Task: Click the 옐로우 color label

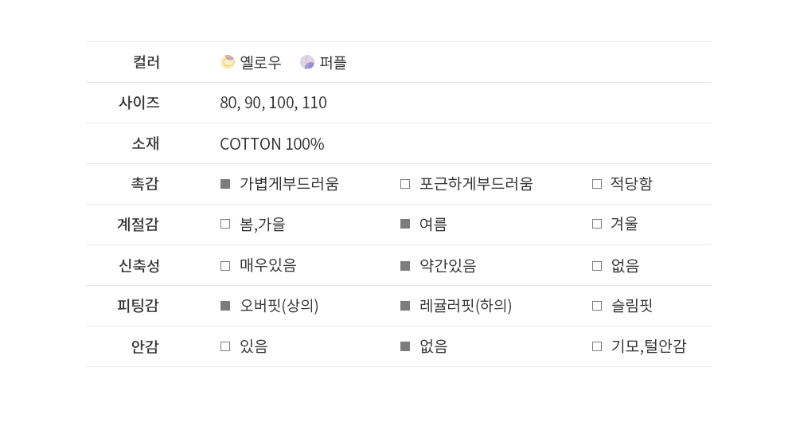Action: [260, 62]
